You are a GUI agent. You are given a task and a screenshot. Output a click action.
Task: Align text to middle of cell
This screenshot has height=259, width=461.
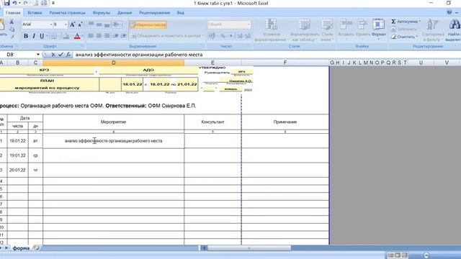tap(99, 24)
